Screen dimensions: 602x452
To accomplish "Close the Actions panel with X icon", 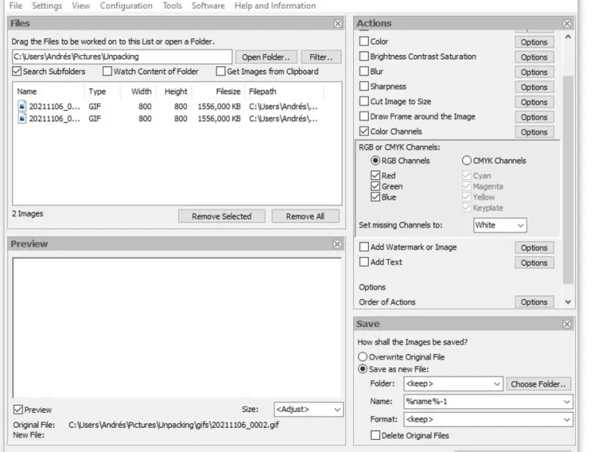I will (567, 23).
